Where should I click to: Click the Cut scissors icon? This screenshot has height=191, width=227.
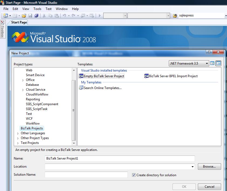44,15
